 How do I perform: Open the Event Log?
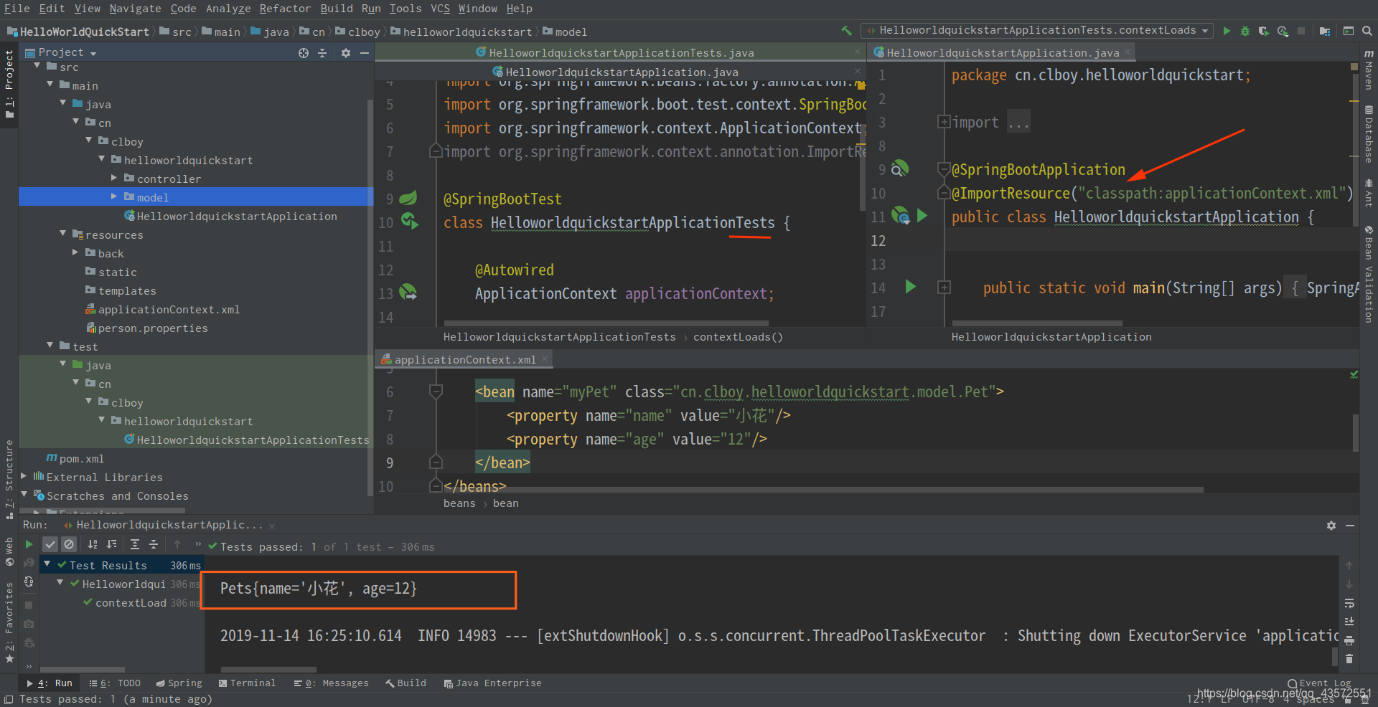pos(1319,683)
